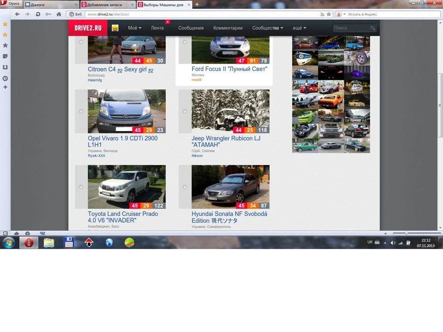Open the Сообщения menu item
The height and width of the screenshot is (332, 443).
191,28
